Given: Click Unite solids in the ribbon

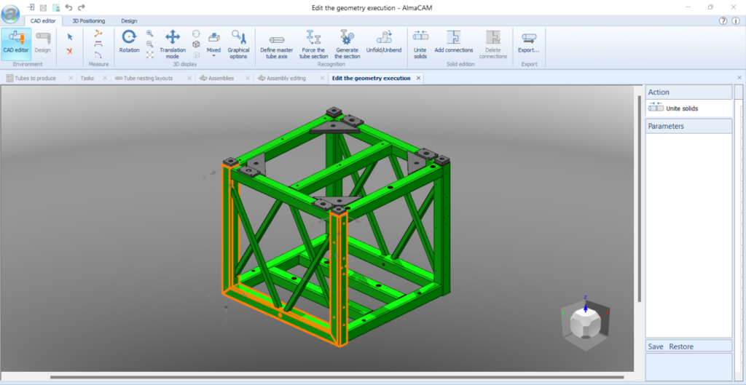Looking at the screenshot, I should pyautogui.click(x=420, y=44).
